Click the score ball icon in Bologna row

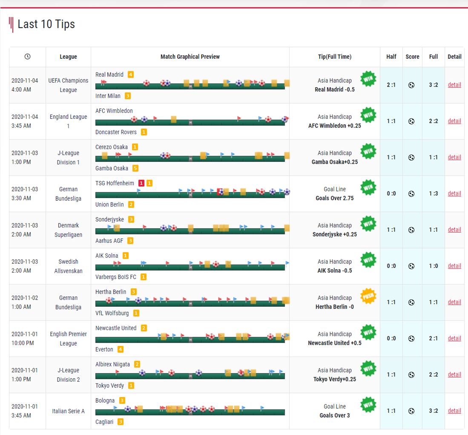click(411, 411)
